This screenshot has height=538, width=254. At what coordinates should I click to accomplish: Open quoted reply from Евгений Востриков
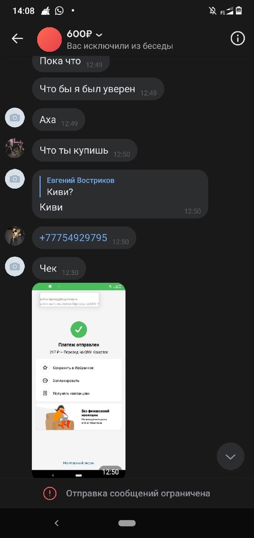[81, 186]
